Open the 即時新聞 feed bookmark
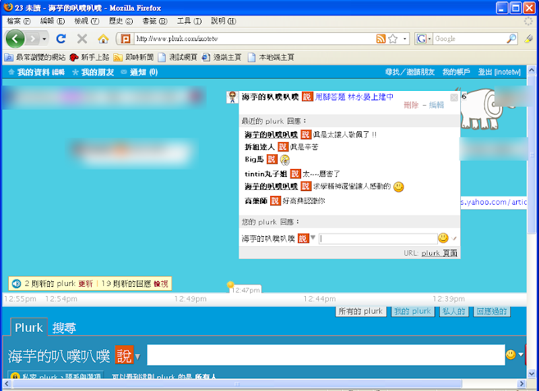 133,57
